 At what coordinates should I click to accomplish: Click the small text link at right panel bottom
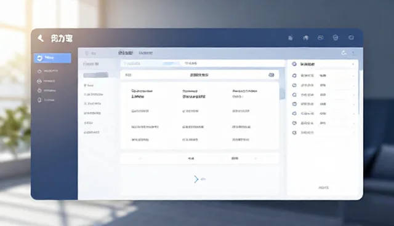[x=323, y=187]
